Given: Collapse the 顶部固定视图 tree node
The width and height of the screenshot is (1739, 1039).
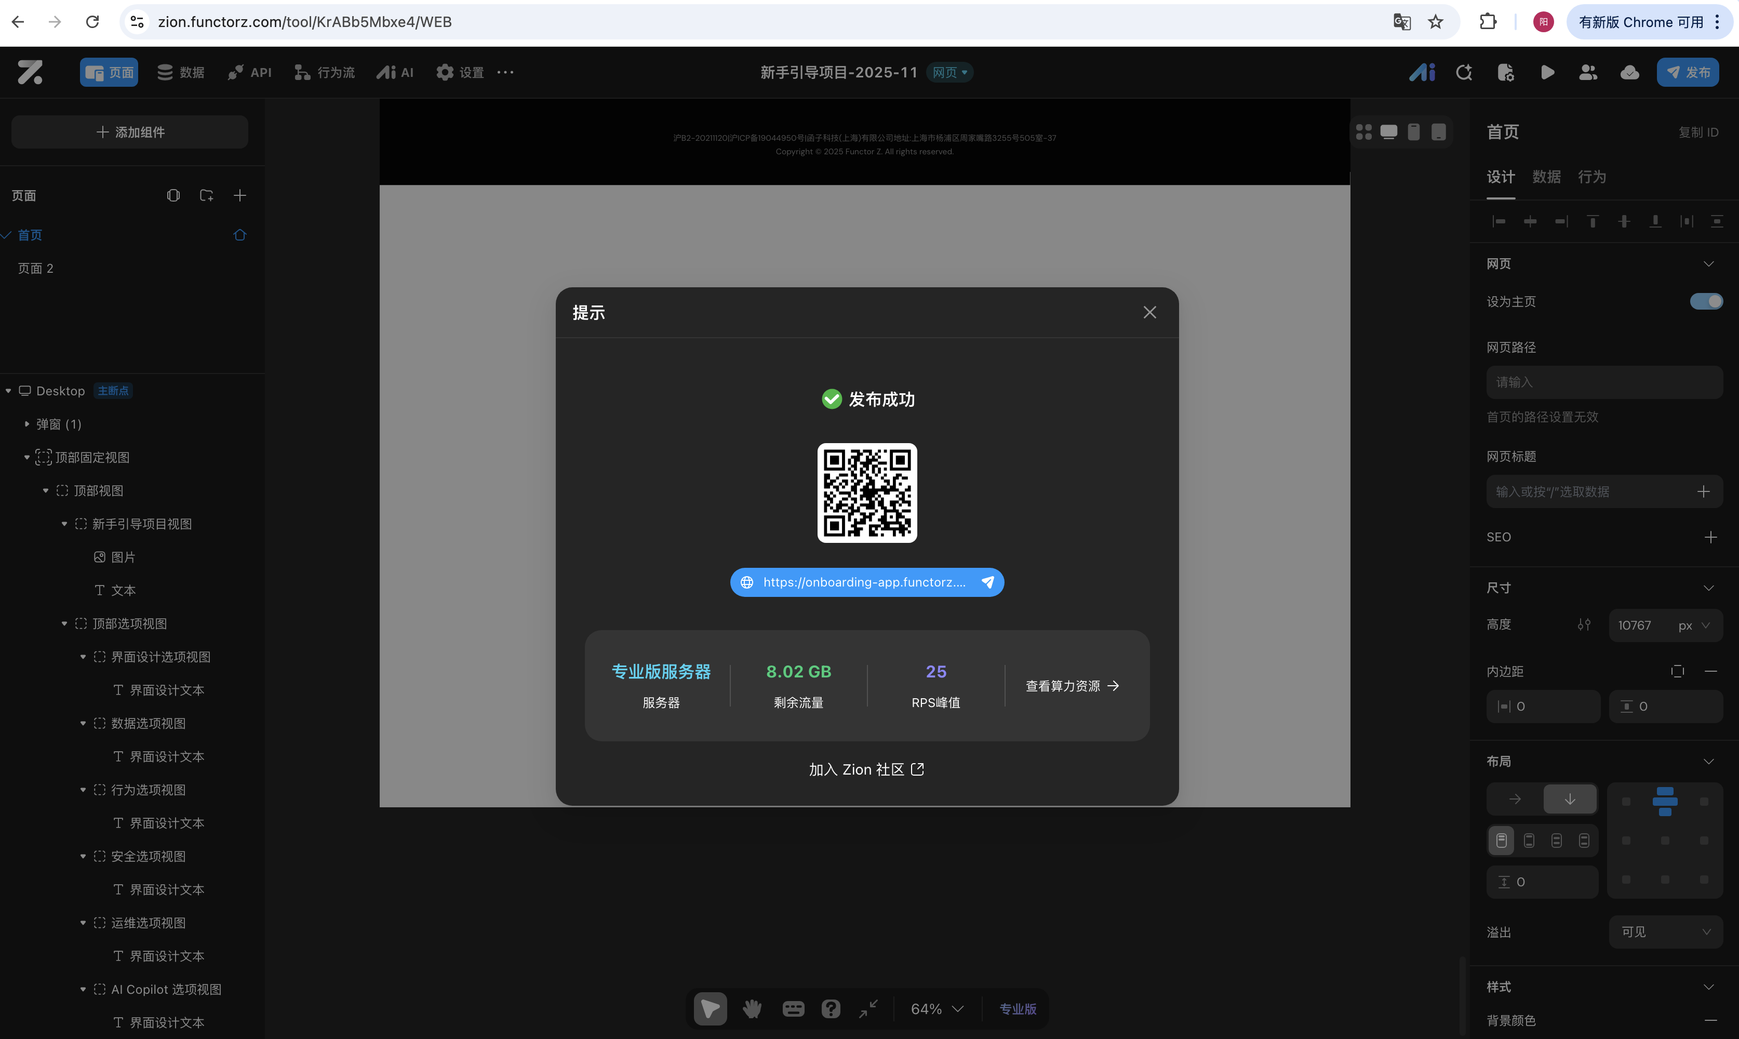Looking at the screenshot, I should click(x=28, y=457).
